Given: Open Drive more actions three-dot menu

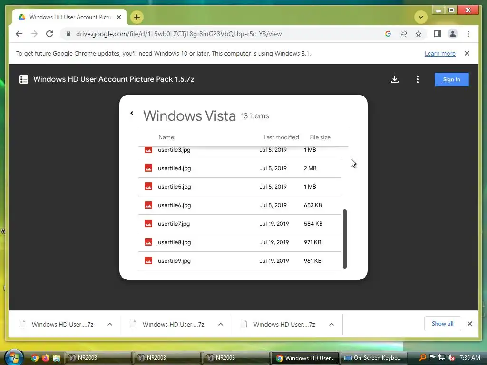Looking at the screenshot, I should tap(418, 79).
